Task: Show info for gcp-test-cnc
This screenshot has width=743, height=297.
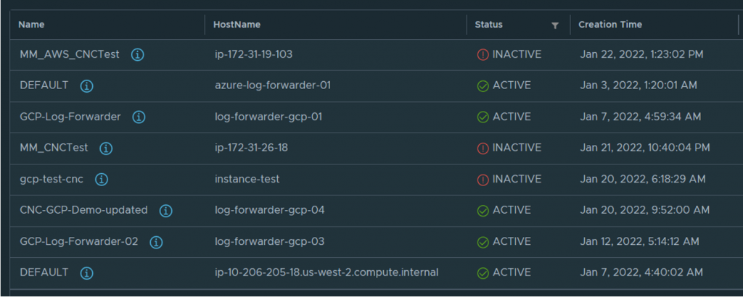Action: click(102, 179)
